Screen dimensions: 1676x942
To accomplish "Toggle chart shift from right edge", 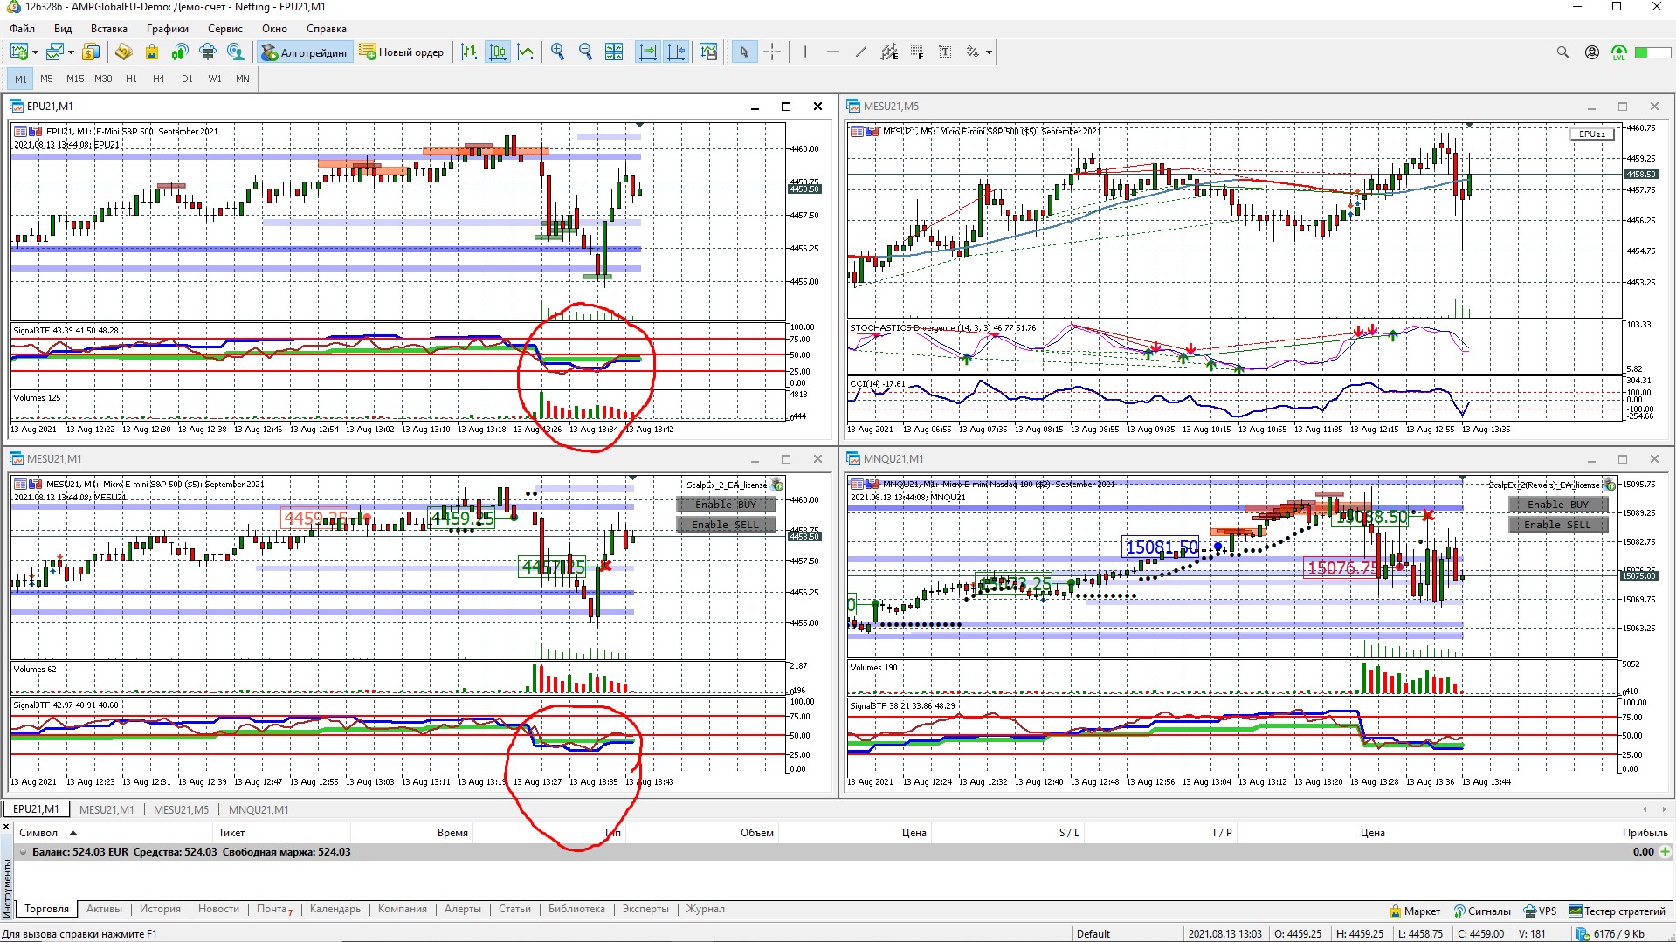I will [676, 52].
